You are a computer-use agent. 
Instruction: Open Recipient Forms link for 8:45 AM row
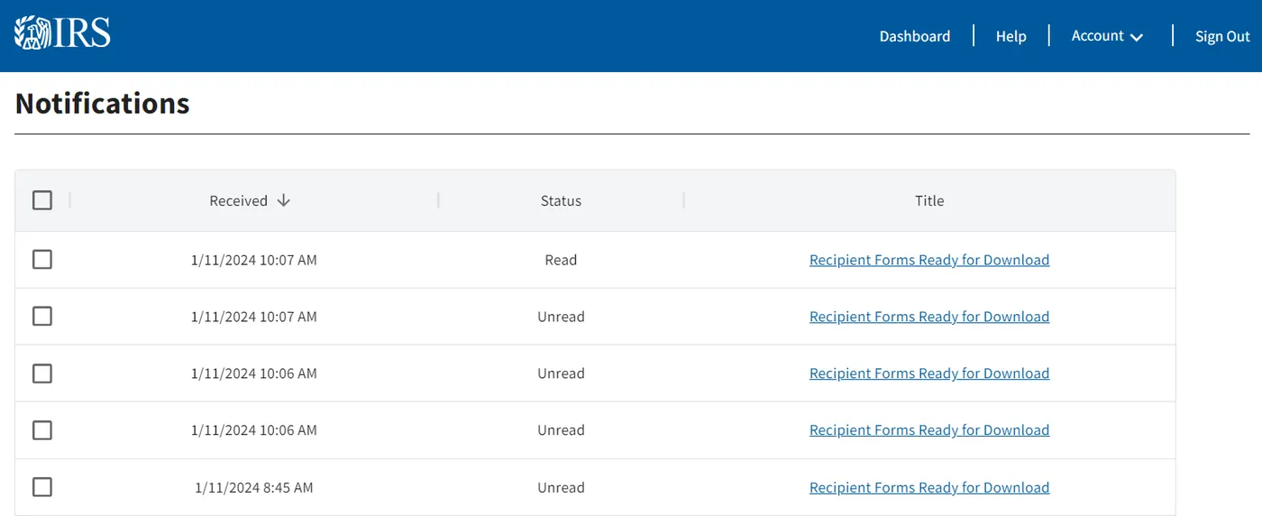click(x=929, y=487)
